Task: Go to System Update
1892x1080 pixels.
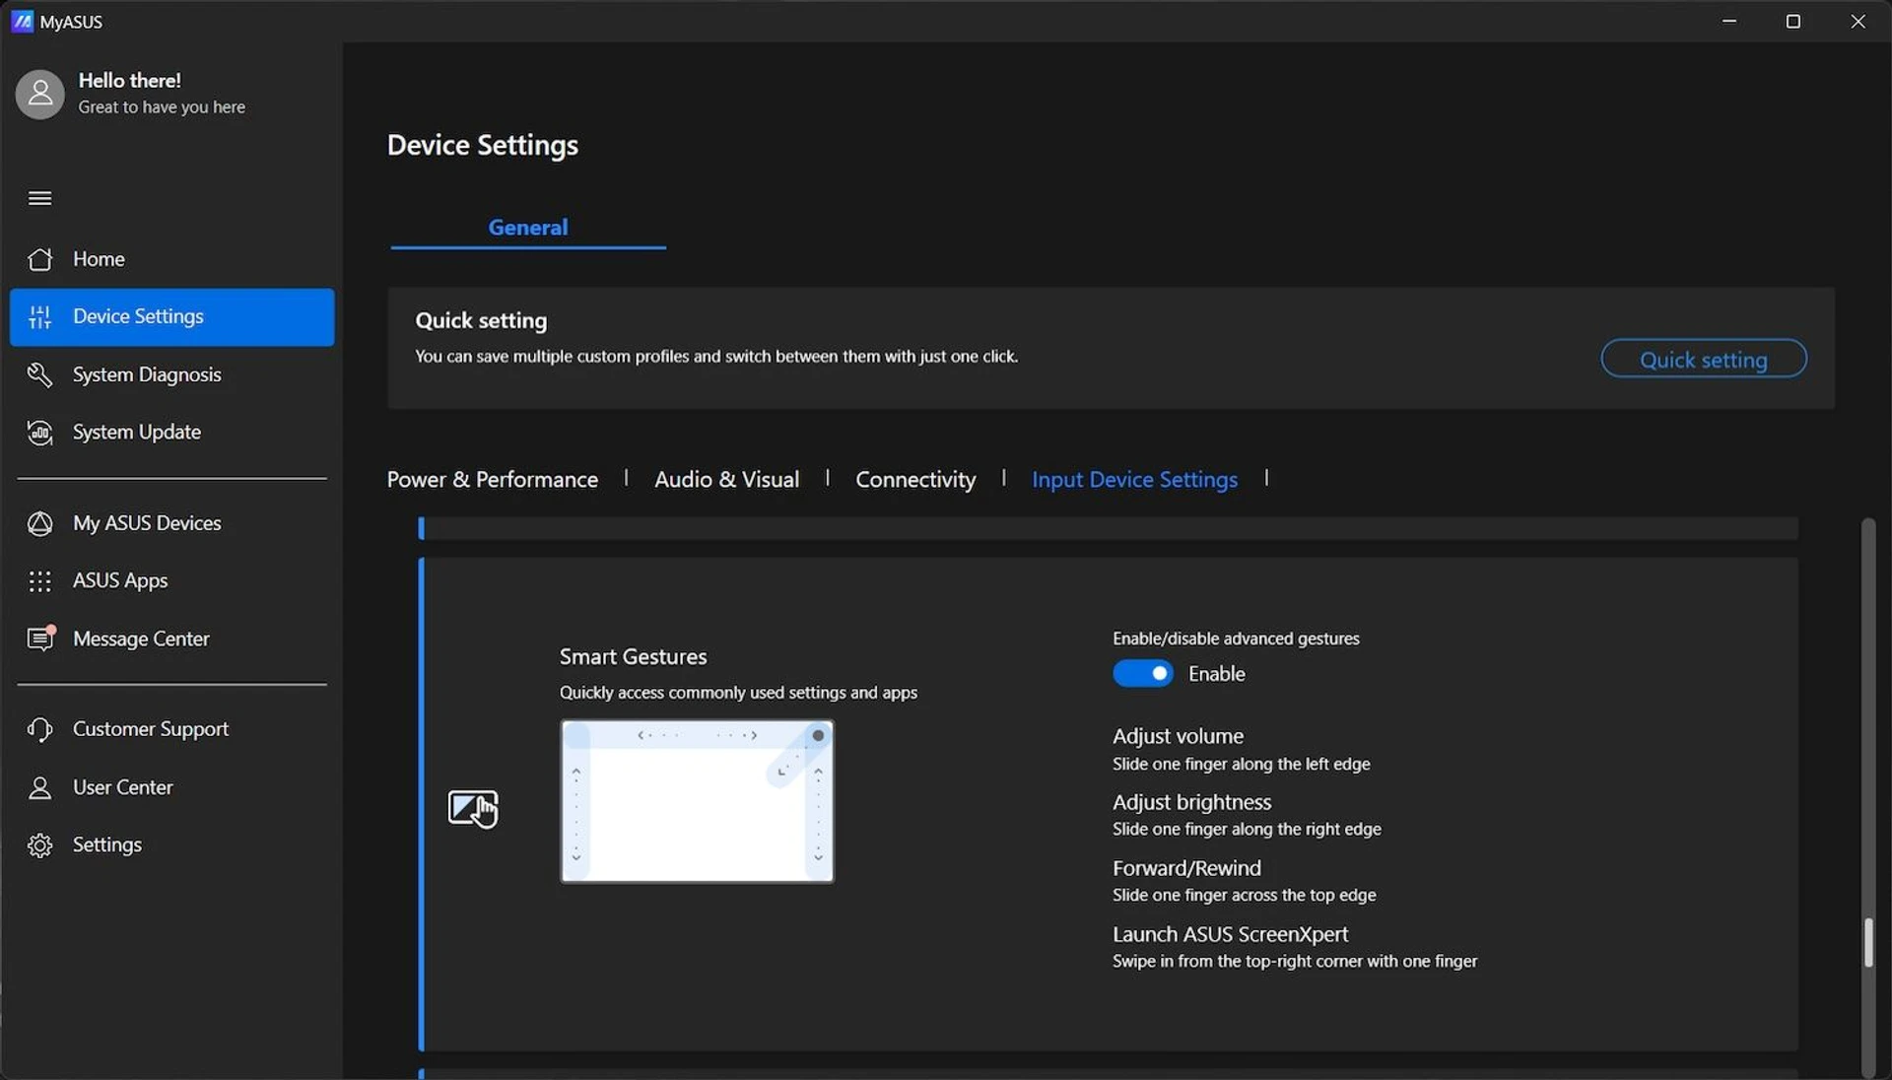Action: [171, 433]
